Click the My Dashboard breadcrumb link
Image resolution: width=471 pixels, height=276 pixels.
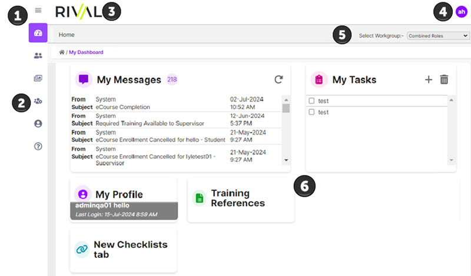pos(86,52)
